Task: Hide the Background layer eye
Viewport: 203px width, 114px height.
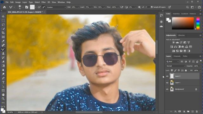Action: 167,89
